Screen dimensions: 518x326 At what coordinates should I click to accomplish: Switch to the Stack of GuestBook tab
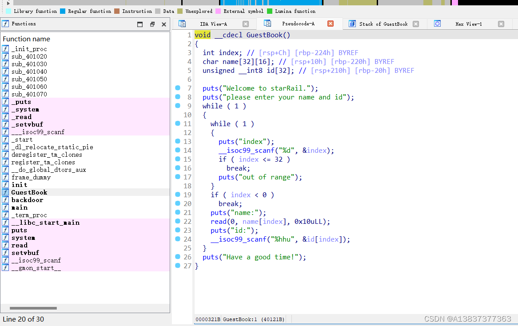pyautogui.click(x=383, y=24)
